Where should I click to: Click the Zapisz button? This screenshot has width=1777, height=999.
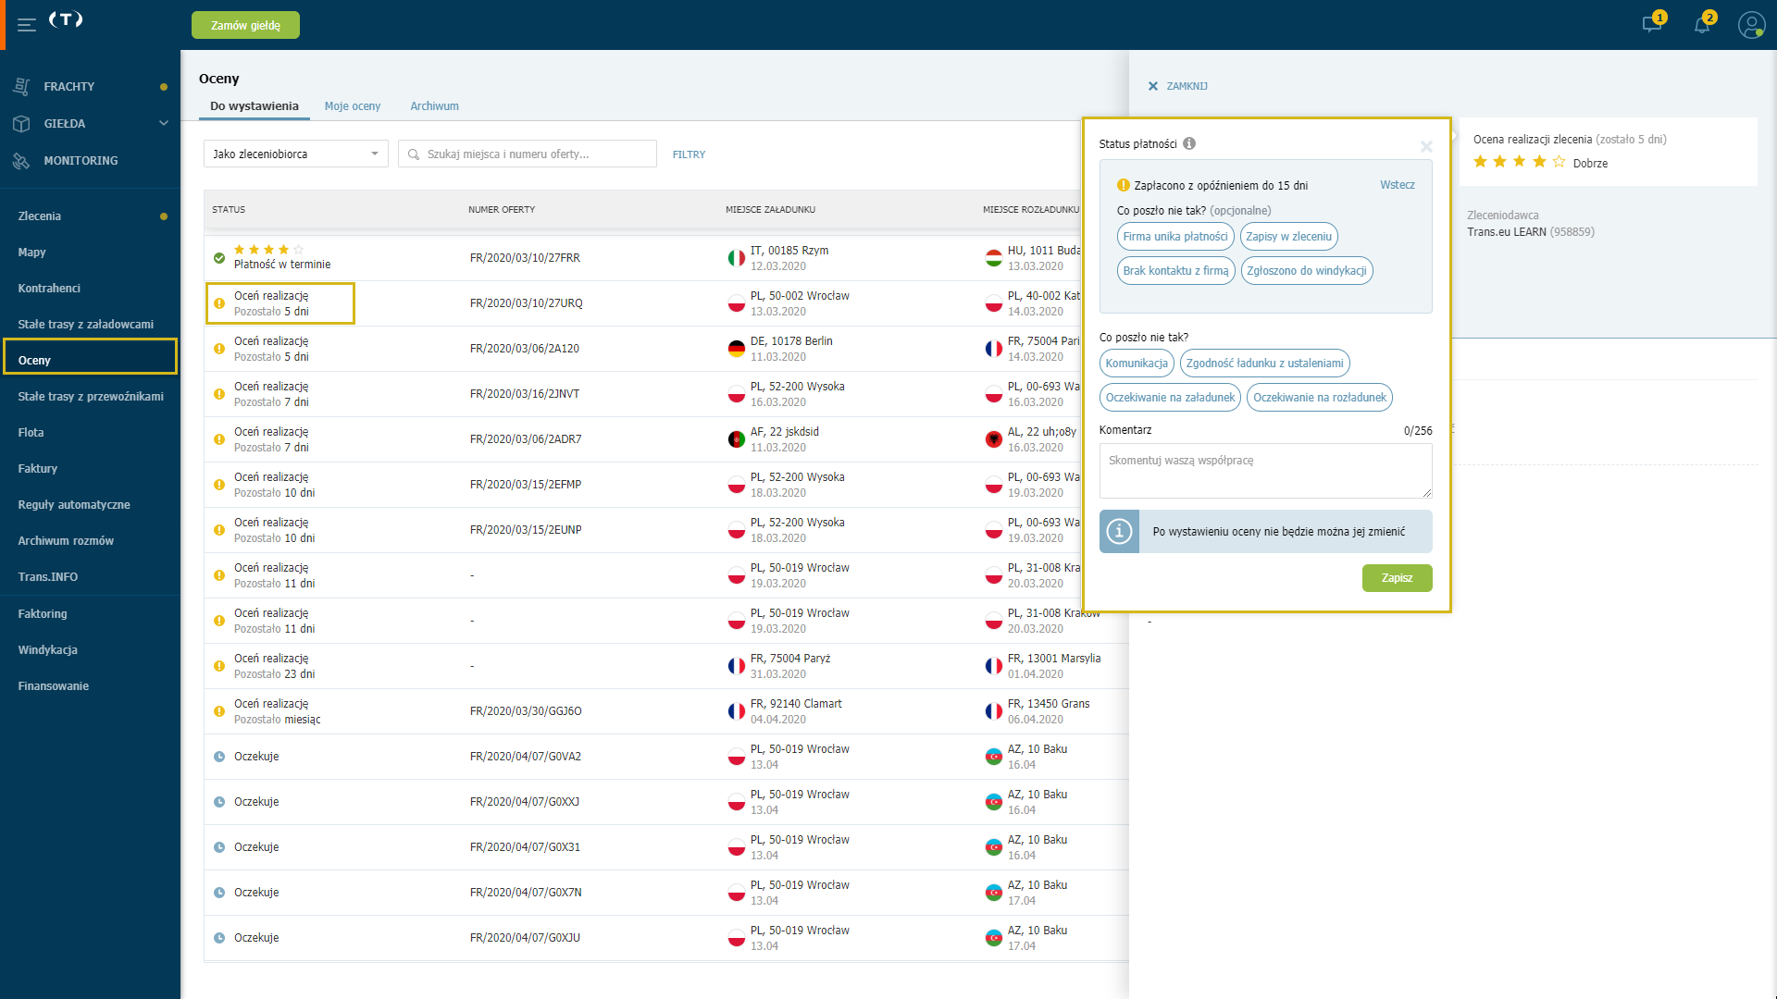pos(1397,578)
